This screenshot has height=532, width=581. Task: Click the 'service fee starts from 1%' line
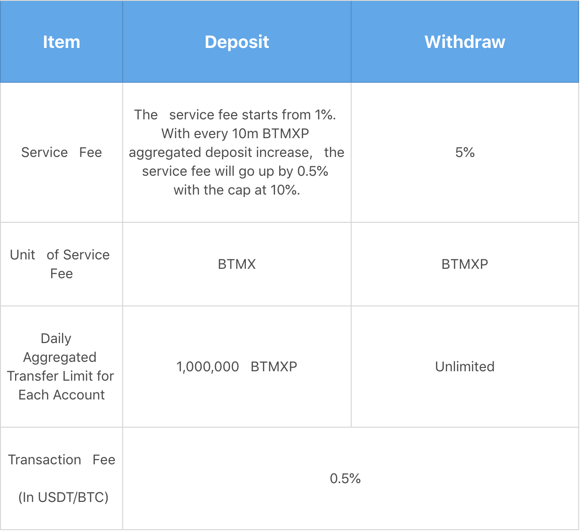click(235, 115)
